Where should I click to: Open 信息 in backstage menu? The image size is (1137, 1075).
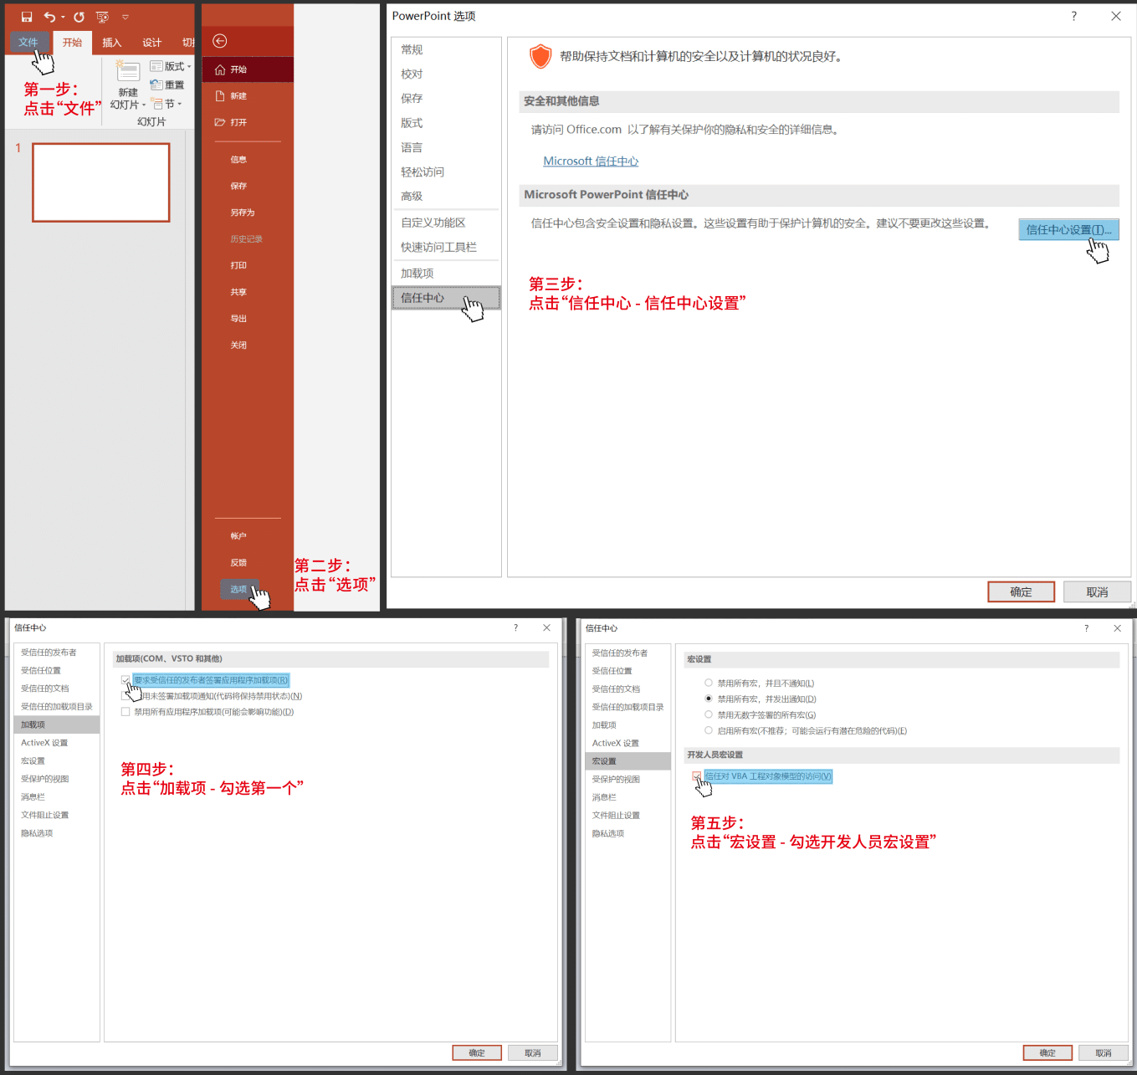pos(238,160)
